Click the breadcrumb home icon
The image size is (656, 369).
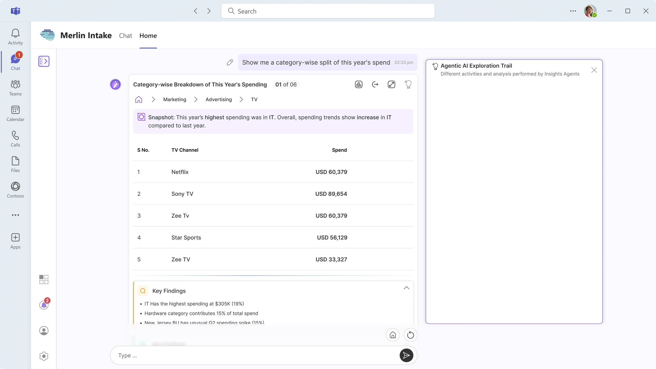[139, 99]
